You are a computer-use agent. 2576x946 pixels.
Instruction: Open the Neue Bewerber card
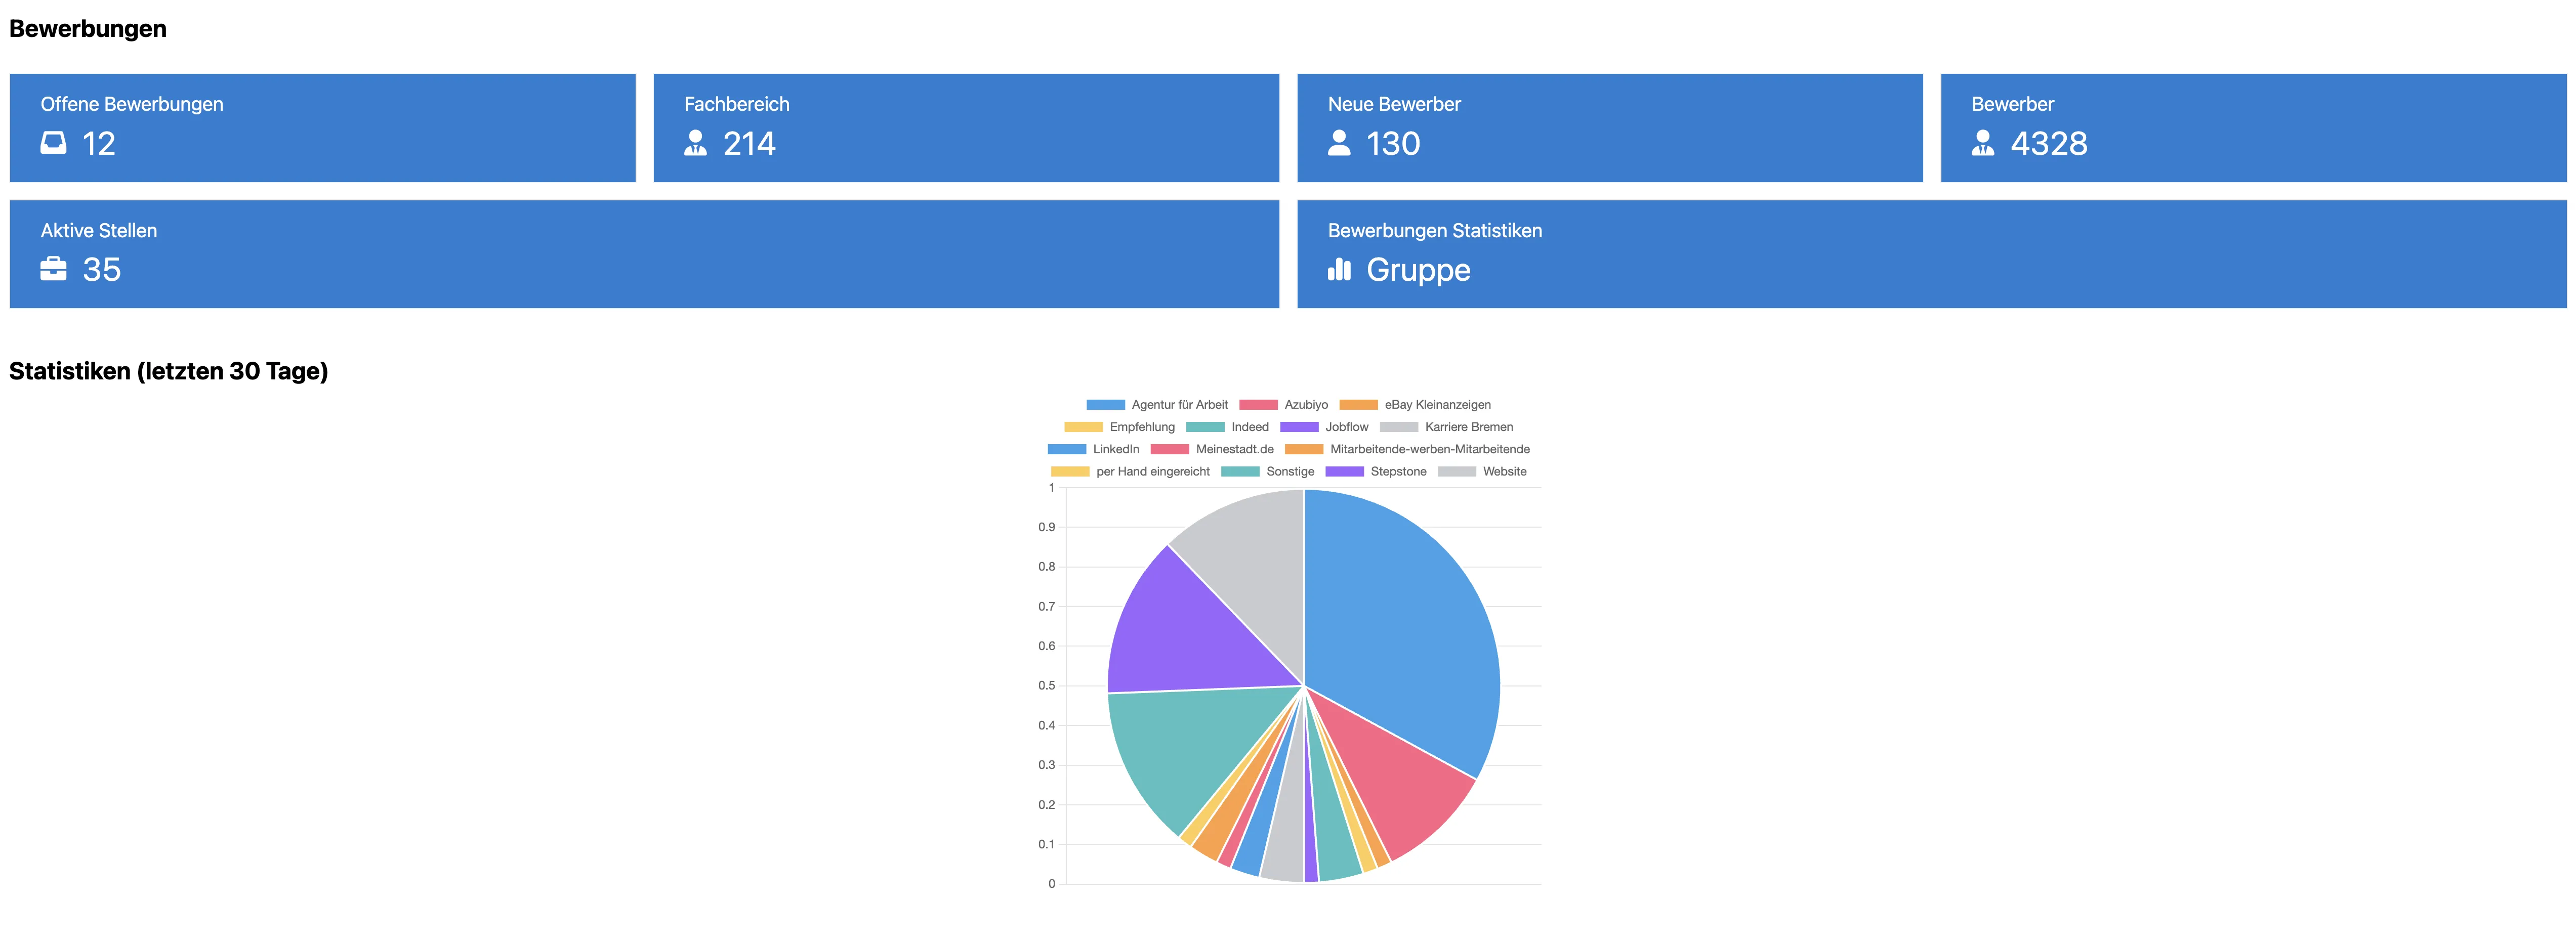(x=1609, y=127)
